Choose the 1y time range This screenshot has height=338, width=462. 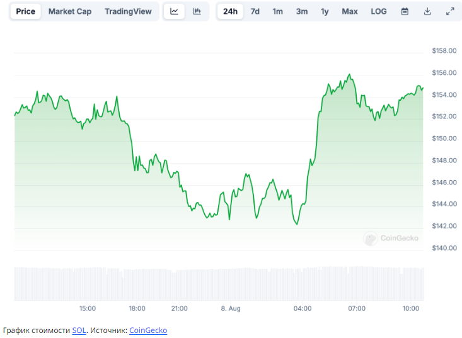pyautogui.click(x=325, y=11)
